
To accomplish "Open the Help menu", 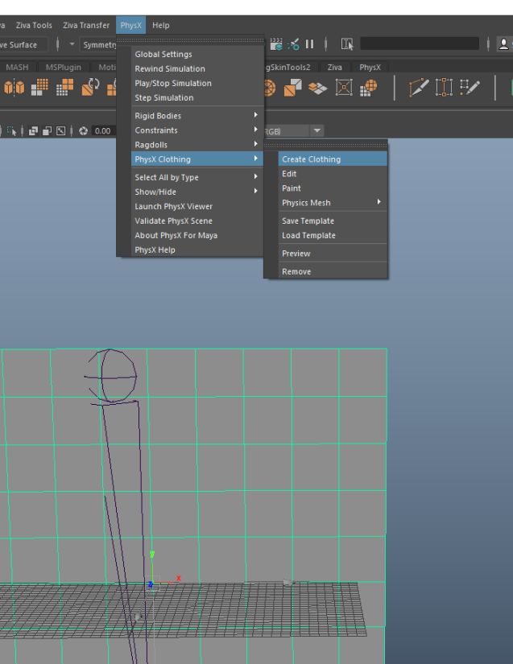I will pos(160,26).
